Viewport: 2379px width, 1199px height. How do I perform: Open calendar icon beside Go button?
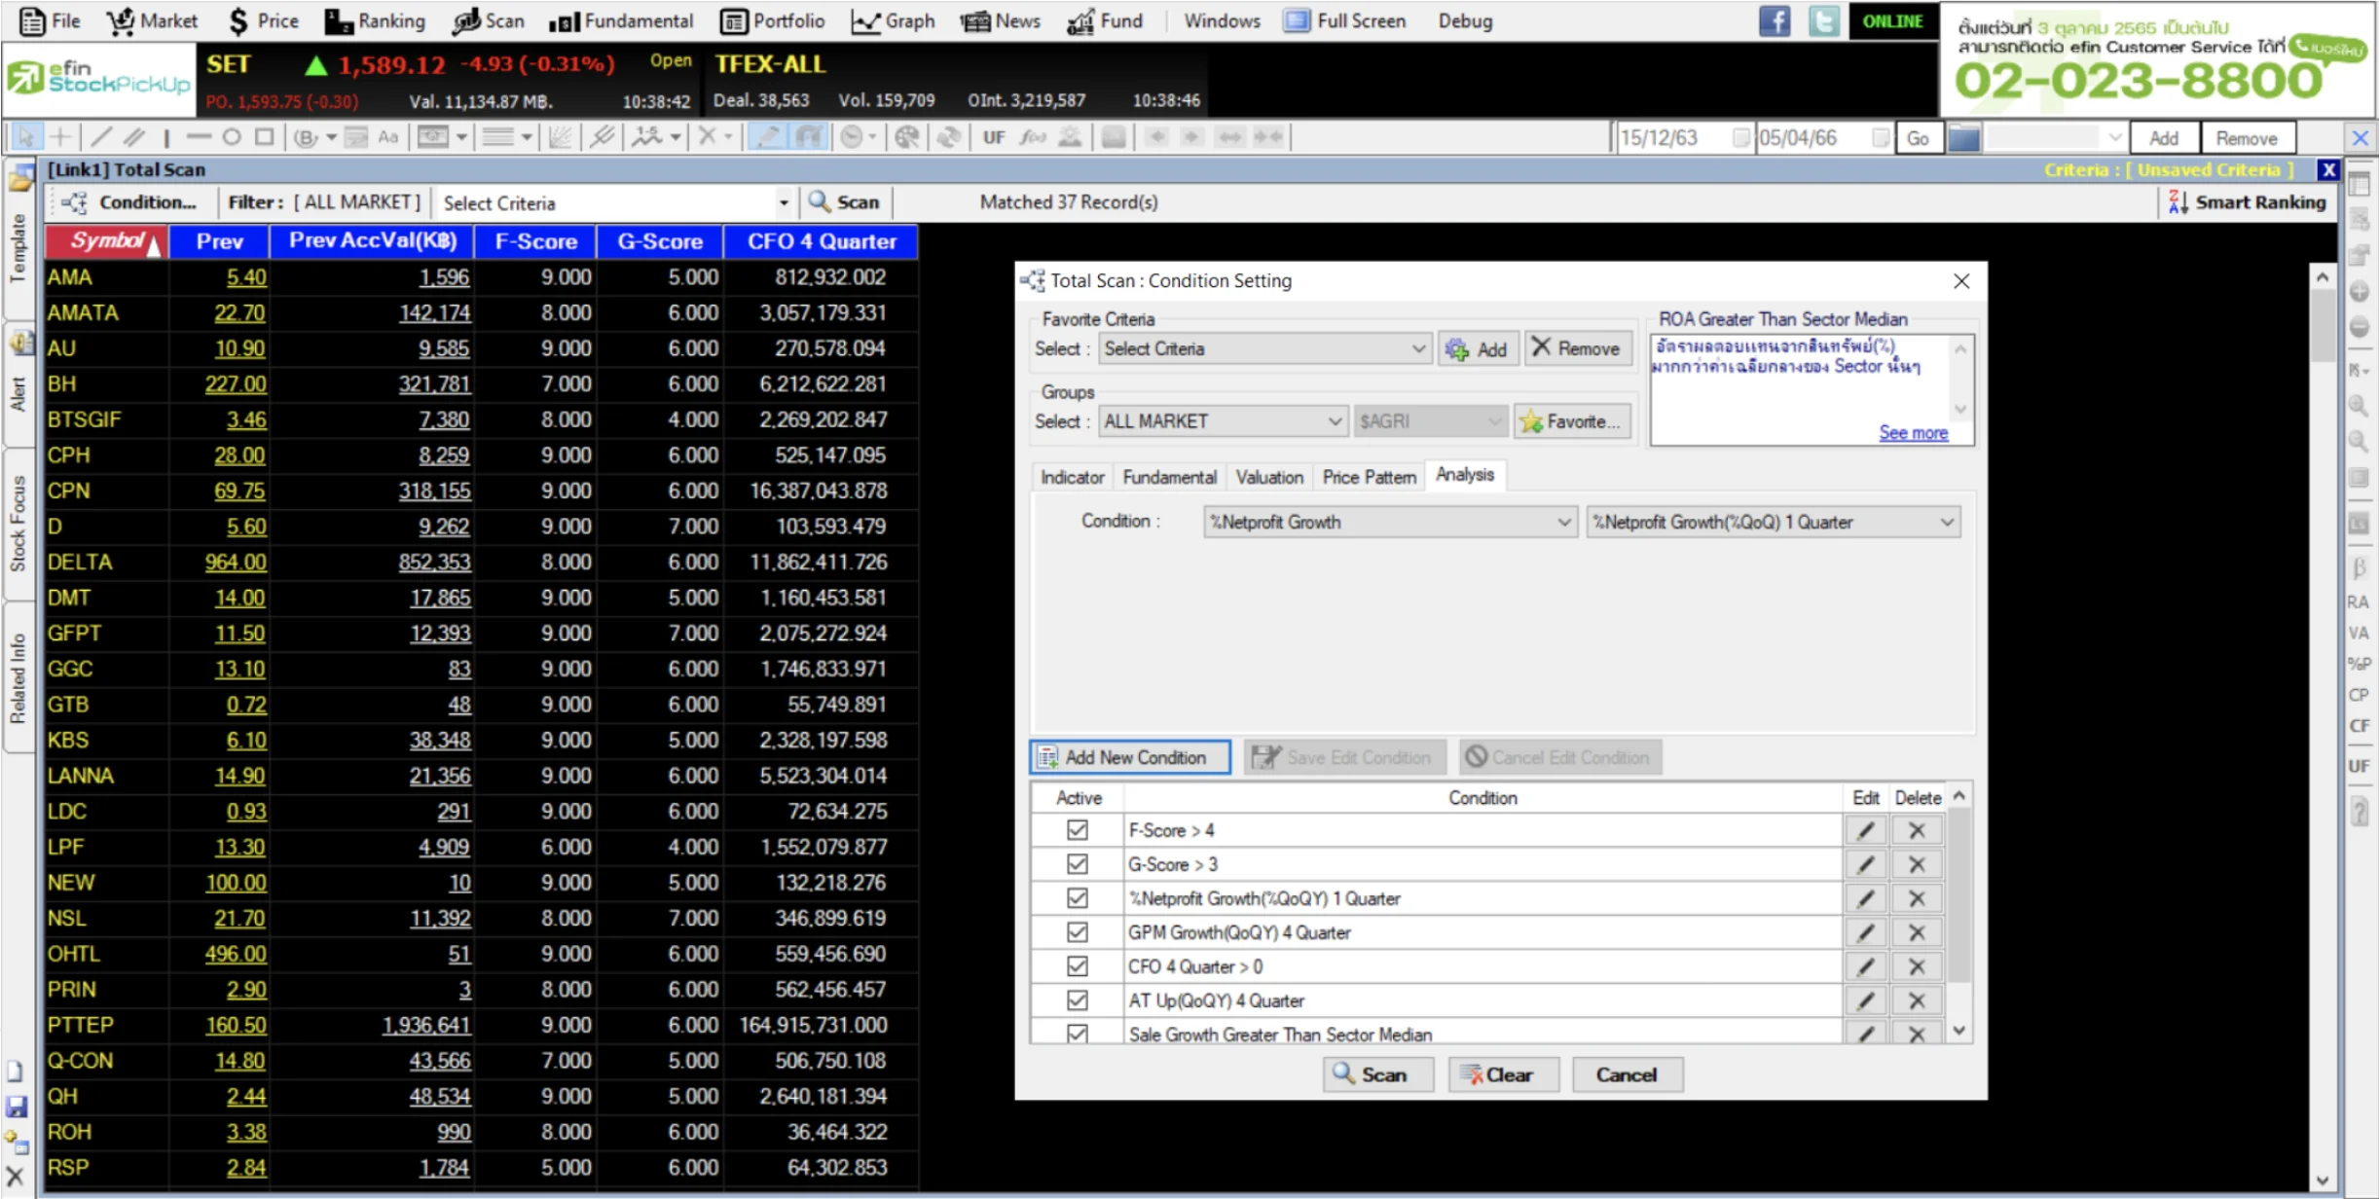[x=1963, y=138]
